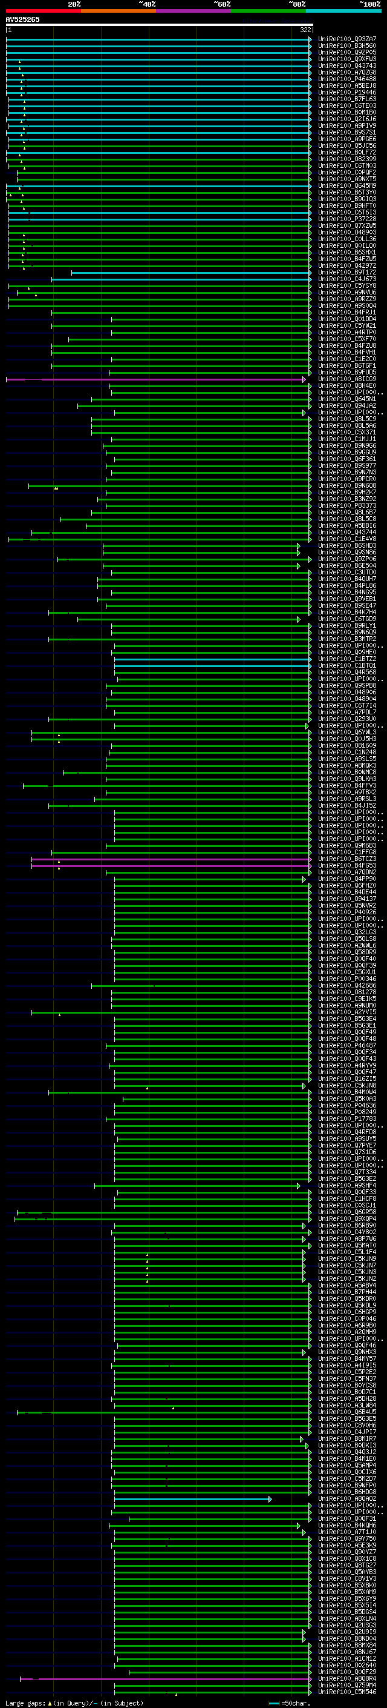Open hit UniRef100_Q9ZP05
The width and height of the screenshot is (387, 1708).
coord(347,52)
